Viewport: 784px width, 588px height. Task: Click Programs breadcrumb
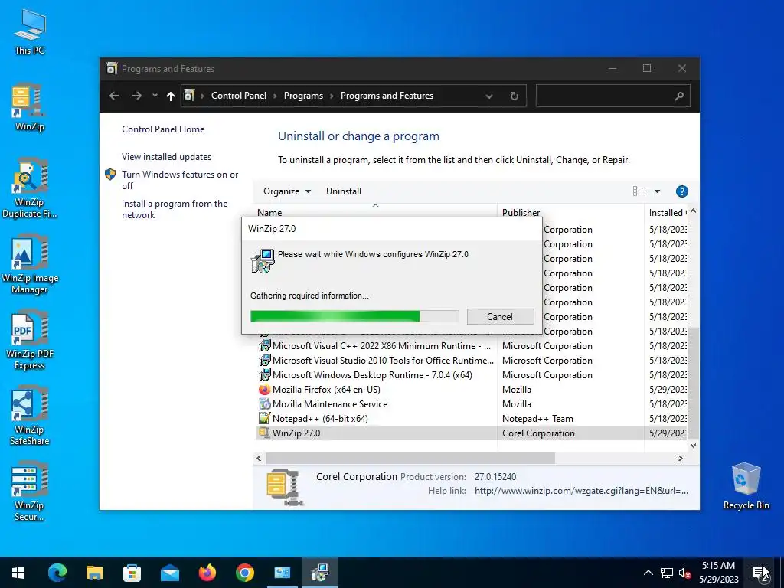pyautogui.click(x=303, y=96)
